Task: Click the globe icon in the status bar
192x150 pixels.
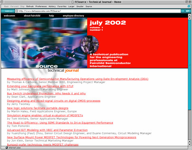Action: (6, 148)
